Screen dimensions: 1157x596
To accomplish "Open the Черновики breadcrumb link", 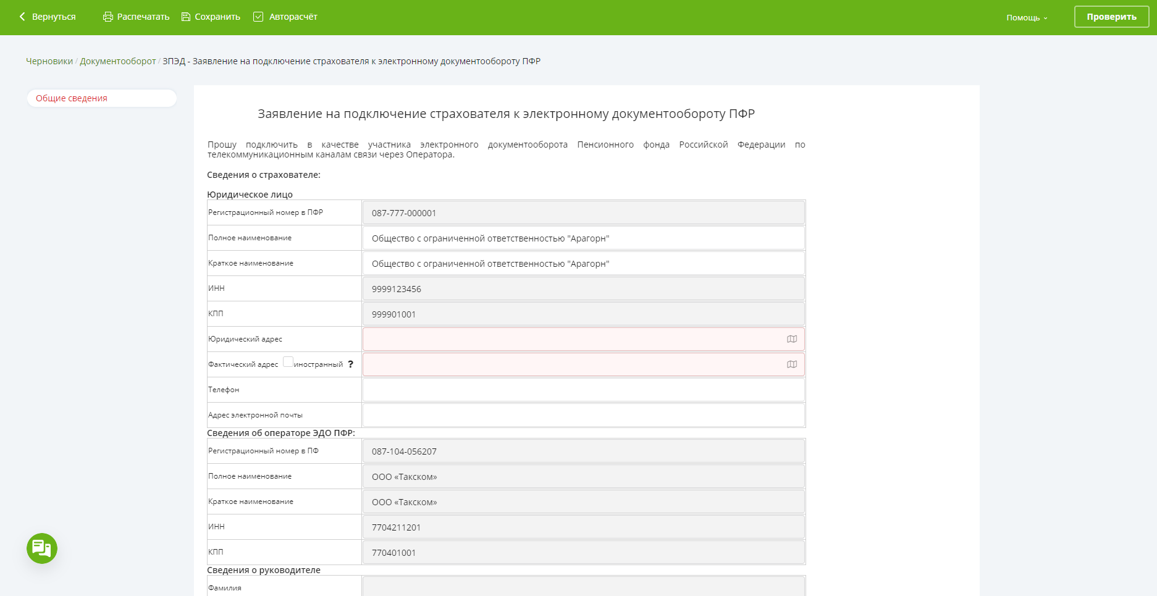I will click(49, 61).
